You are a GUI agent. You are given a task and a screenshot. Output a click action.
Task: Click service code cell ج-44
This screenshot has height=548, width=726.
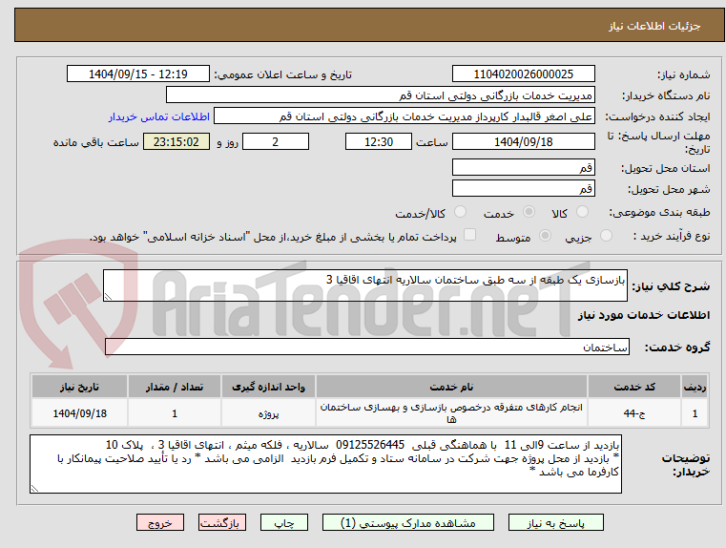[x=634, y=413]
